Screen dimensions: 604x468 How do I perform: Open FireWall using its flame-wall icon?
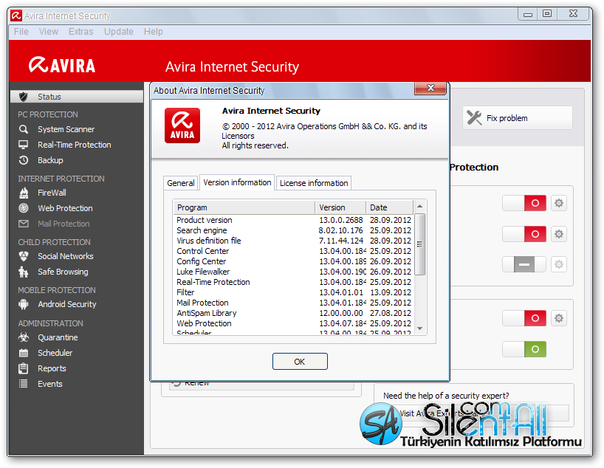coord(24,193)
